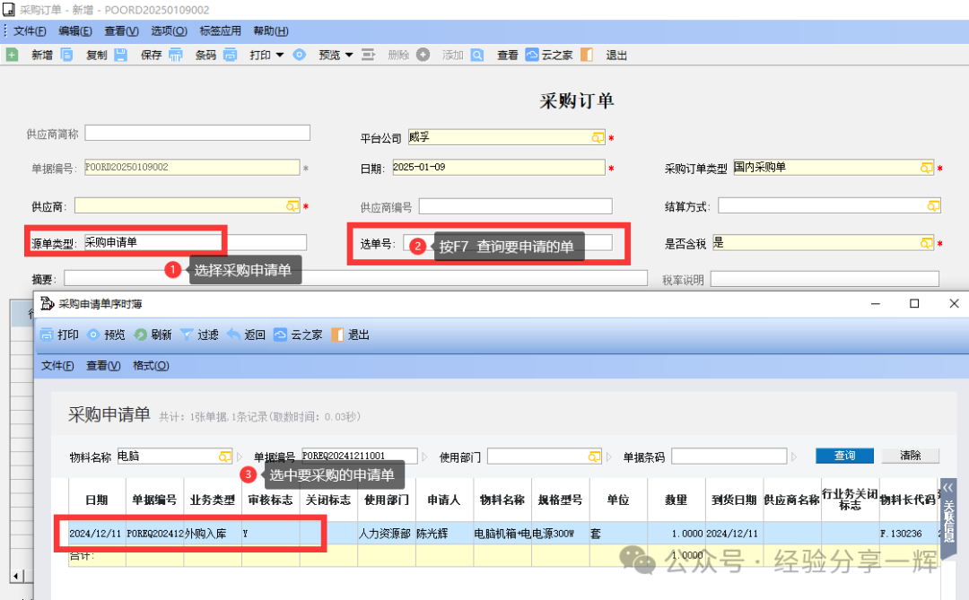Open the 文件(F) menu in the main window
This screenshot has height=600, width=969.
click(x=30, y=30)
